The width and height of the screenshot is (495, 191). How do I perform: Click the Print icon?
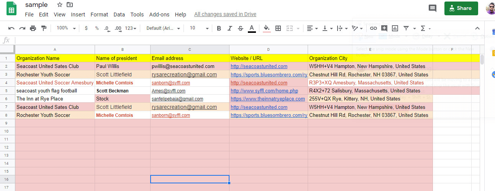click(x=33, y=28)
